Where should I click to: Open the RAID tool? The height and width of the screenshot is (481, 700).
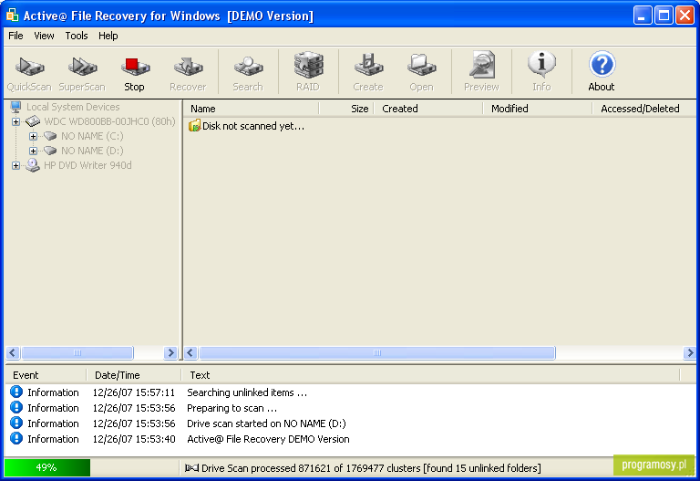tap(308, 72)
